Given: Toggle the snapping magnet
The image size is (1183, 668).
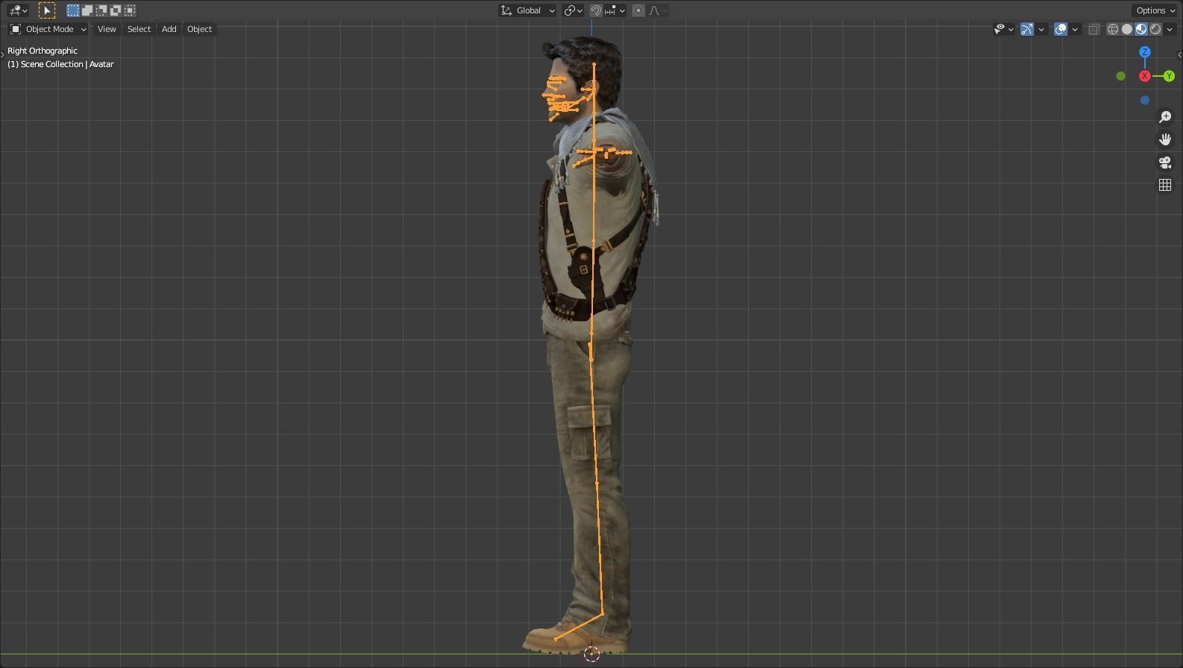Looking at the screenshot, I should click(x=596, y=10).
